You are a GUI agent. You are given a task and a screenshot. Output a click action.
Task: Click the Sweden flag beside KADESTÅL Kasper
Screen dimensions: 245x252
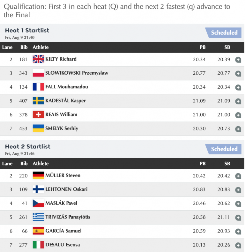[38, 101]
